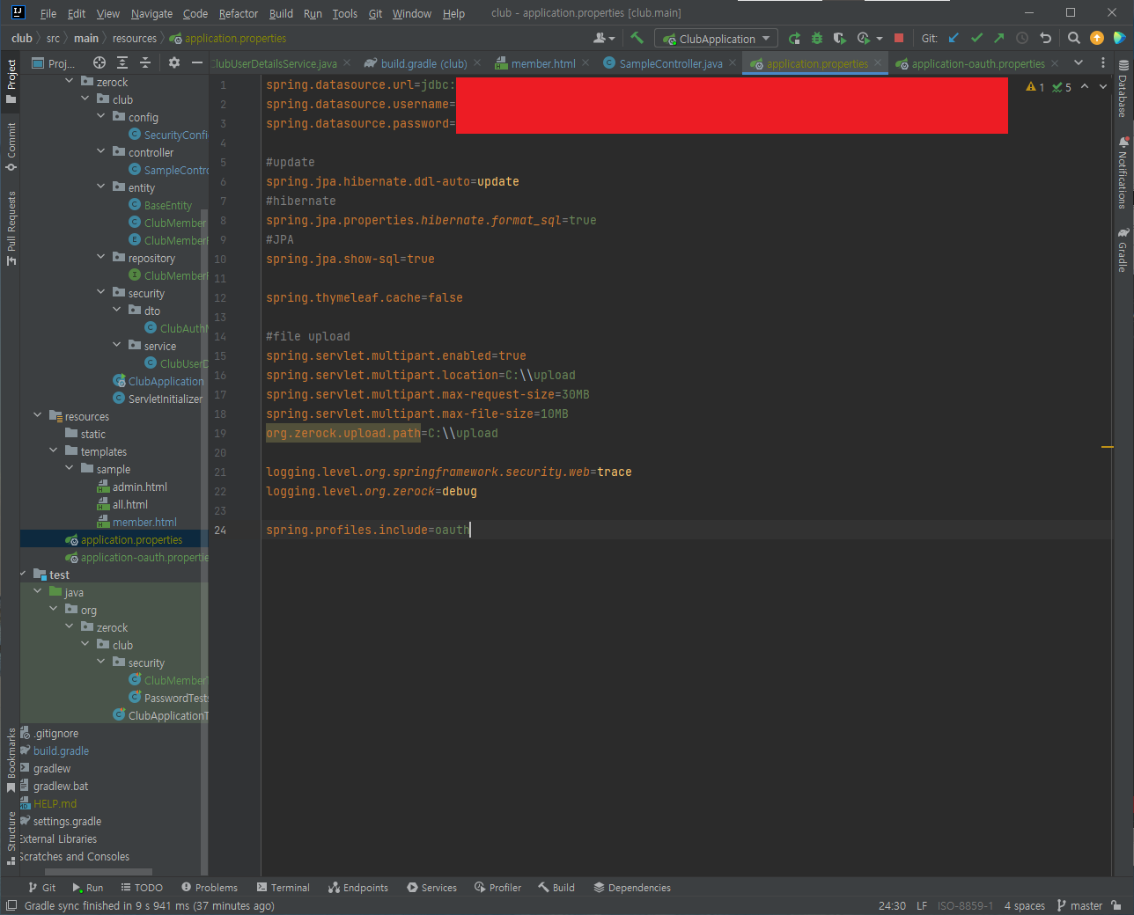Open the Refactor menu
1134x915 pixels.
[x=239, y=13]
